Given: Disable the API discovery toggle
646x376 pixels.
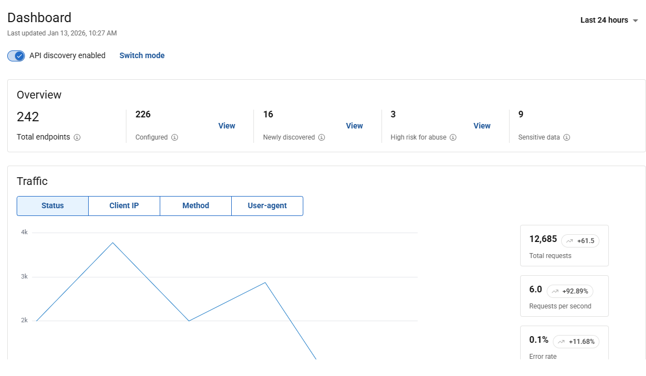Looking at the screenshot, I should tap(17, 55).
